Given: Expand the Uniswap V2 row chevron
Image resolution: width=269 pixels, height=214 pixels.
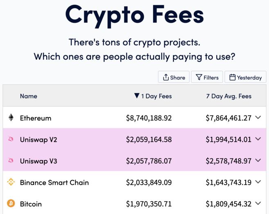Looking at the screenshot, I should [x=258, y=139].
